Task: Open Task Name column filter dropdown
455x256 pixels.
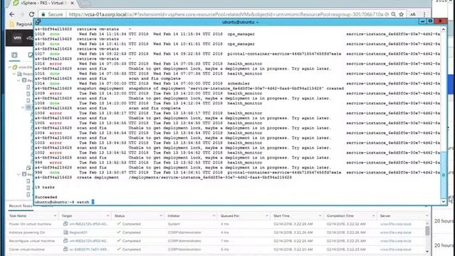Action: tap(55, 216)
